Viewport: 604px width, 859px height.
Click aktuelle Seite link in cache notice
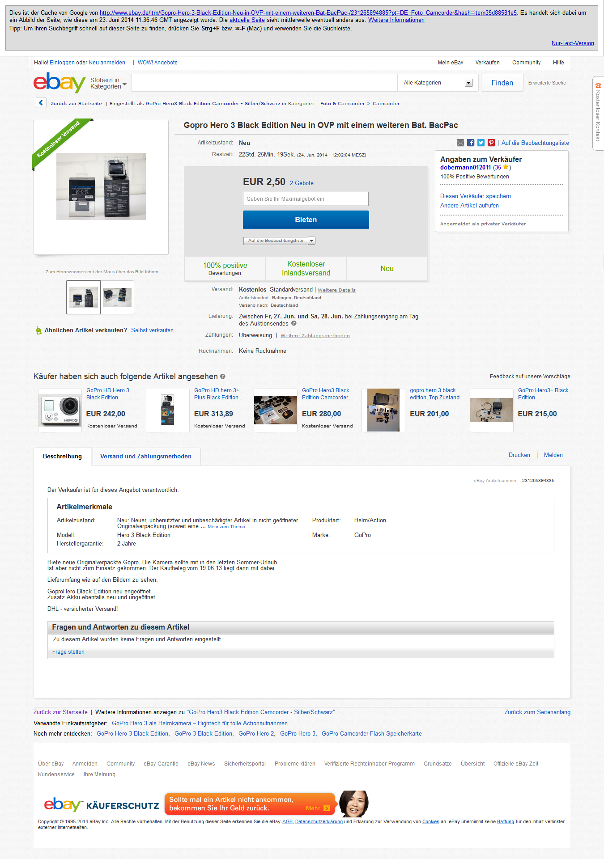(247, 20)
